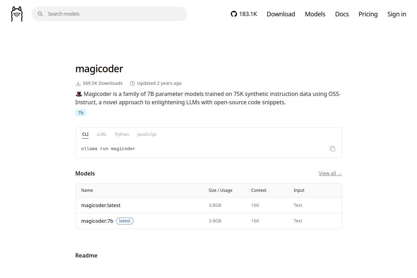The height and width of the screenshot is (278, 417).
Task: Select the CLI tab
Action: click(x=85, y=134)
